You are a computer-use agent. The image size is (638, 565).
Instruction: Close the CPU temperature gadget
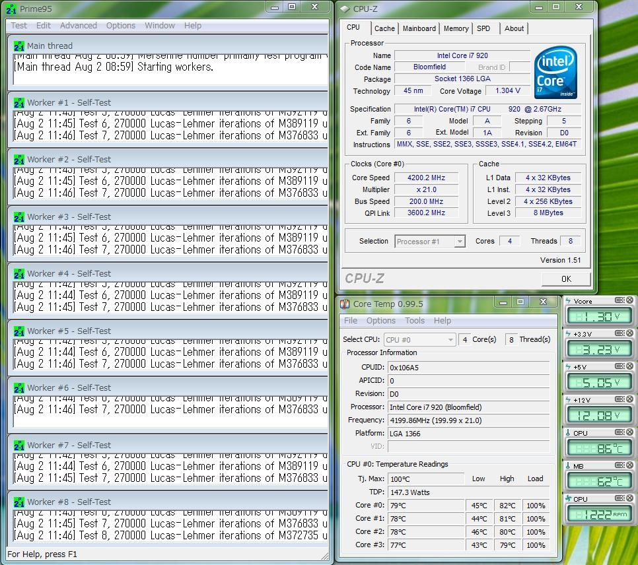629,433
